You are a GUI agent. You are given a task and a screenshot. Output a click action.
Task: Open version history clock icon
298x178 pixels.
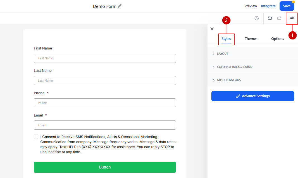coord(257,18)
